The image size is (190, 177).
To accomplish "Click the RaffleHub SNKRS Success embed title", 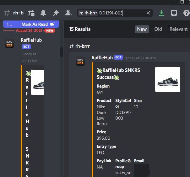I will [118, 74].
